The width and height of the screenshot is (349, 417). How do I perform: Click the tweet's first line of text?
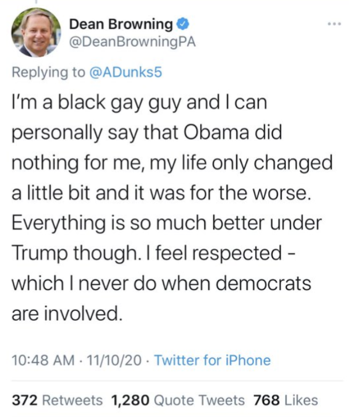point(140,102)
